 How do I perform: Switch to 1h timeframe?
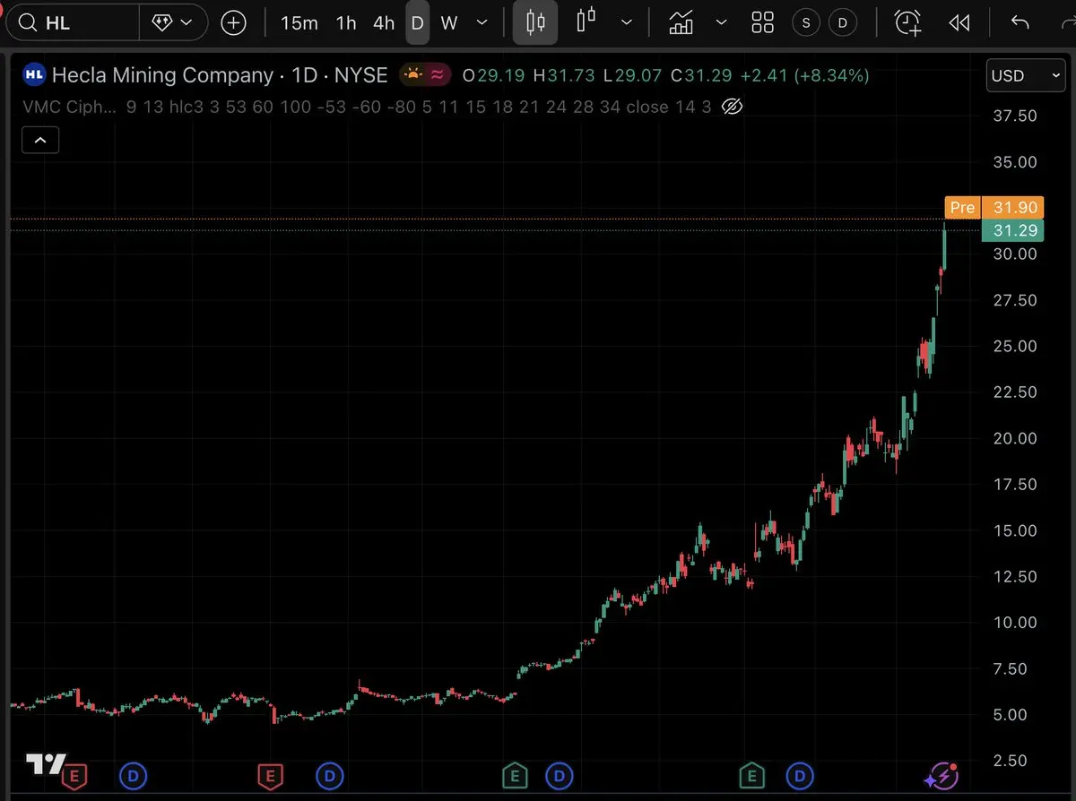click(x=346, y=22)
